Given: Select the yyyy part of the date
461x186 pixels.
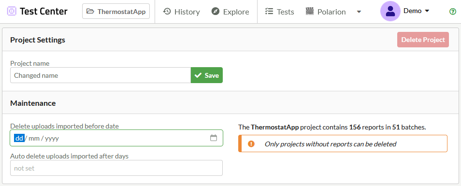Looking at the screenshot, I should click(x=52, y=138).
